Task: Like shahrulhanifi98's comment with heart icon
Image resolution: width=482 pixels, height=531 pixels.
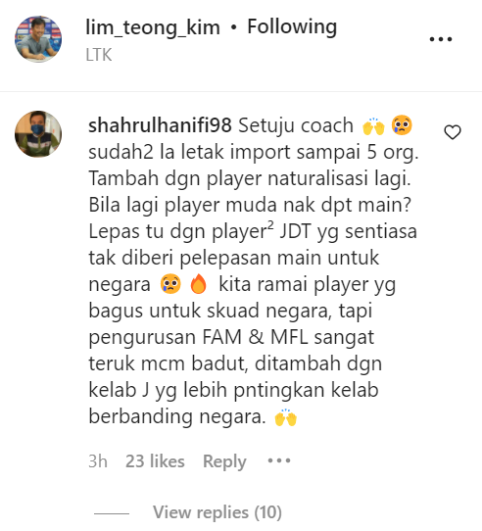Action: click(453, 132)
